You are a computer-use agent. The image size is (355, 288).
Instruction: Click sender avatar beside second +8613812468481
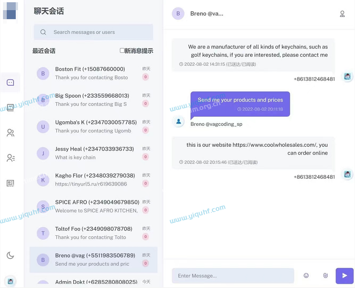347,174
